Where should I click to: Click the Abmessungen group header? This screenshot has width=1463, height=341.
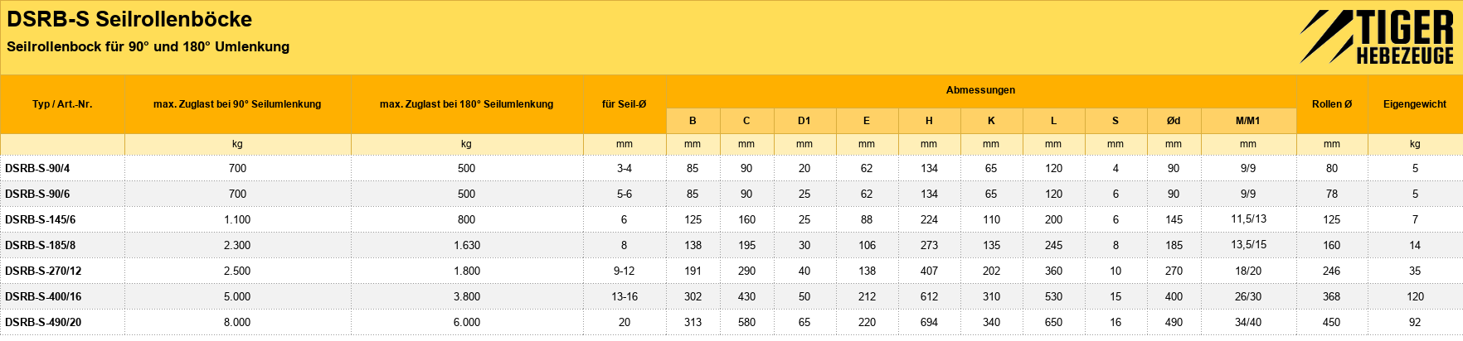click(x=980, y=90)
